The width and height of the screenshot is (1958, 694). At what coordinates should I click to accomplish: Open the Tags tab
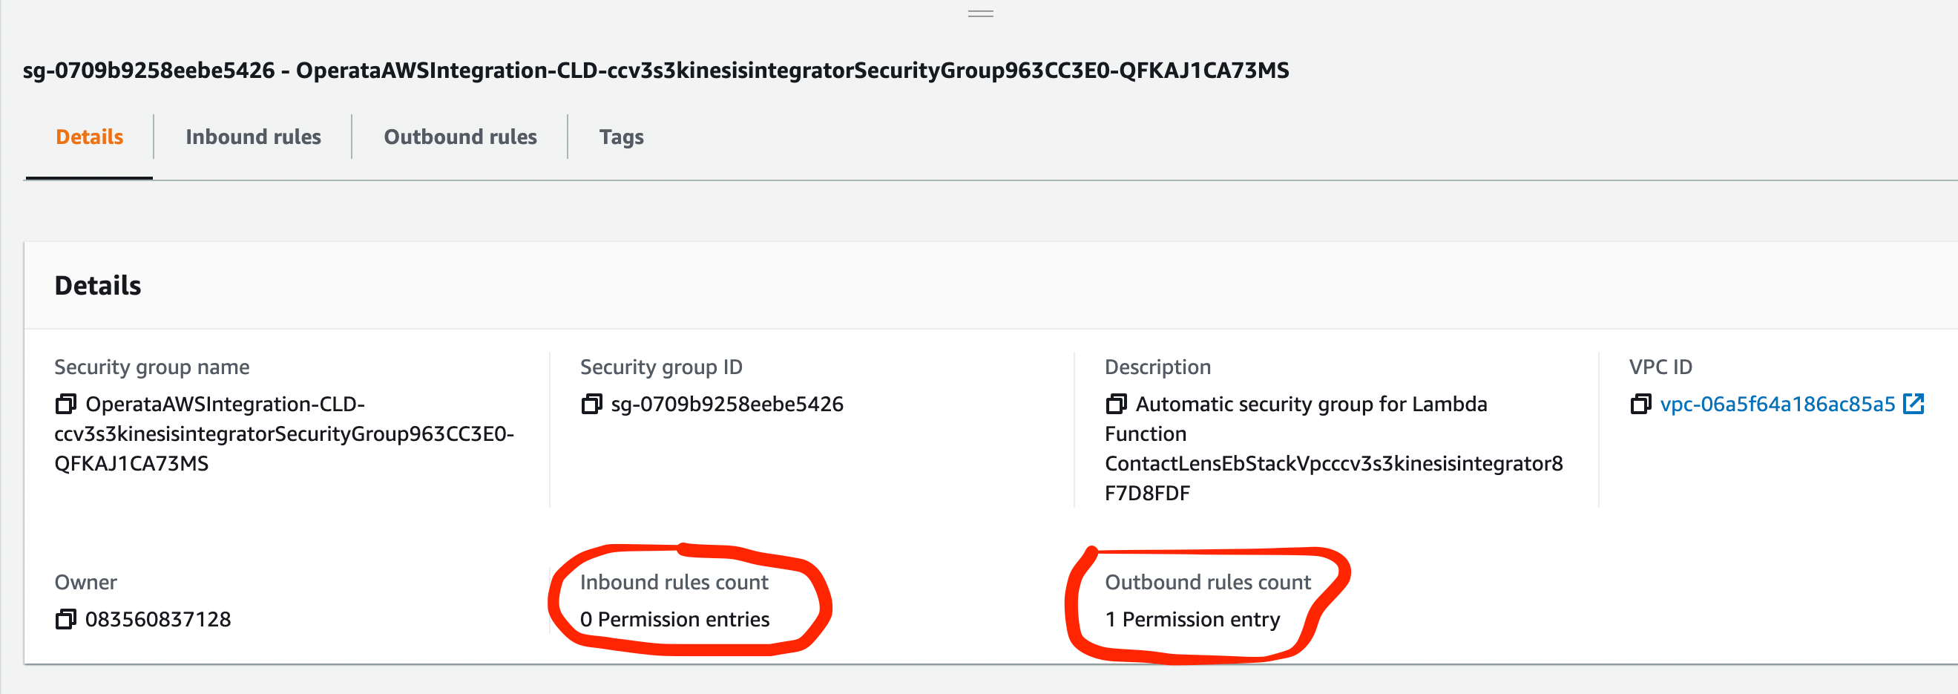621,137
